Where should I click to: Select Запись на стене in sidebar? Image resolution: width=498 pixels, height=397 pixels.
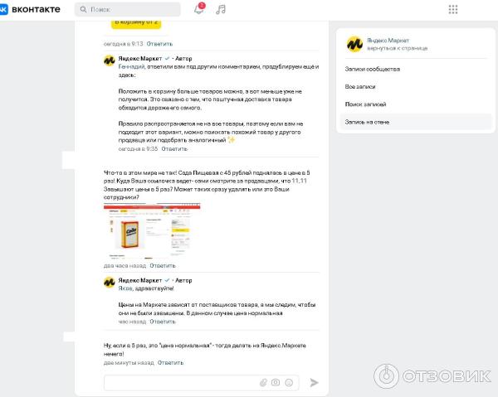coord(367,122)
